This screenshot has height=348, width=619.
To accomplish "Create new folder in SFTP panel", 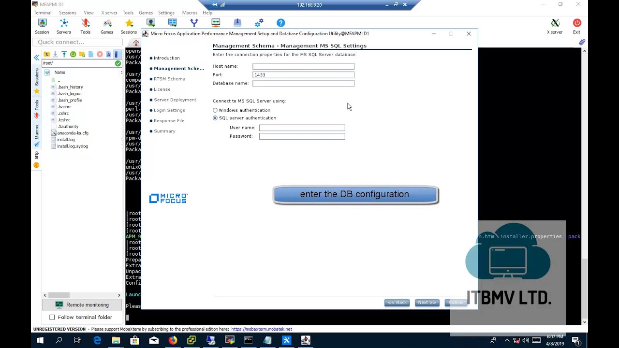I will pos(82,54).
